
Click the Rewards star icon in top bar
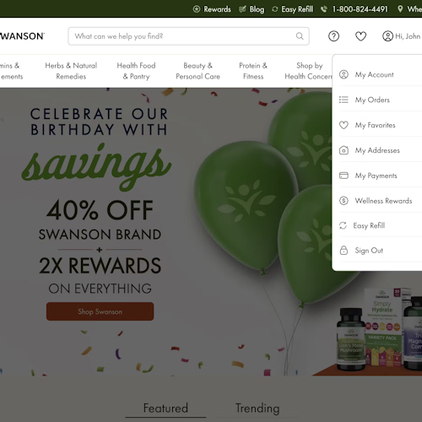click(x=197, y=9)
